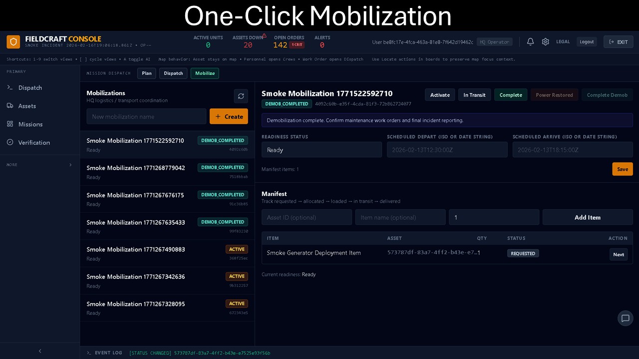This screenshot has height=359, width=639.
Task: Open notifications bell icon
Action: coord(531,42)
